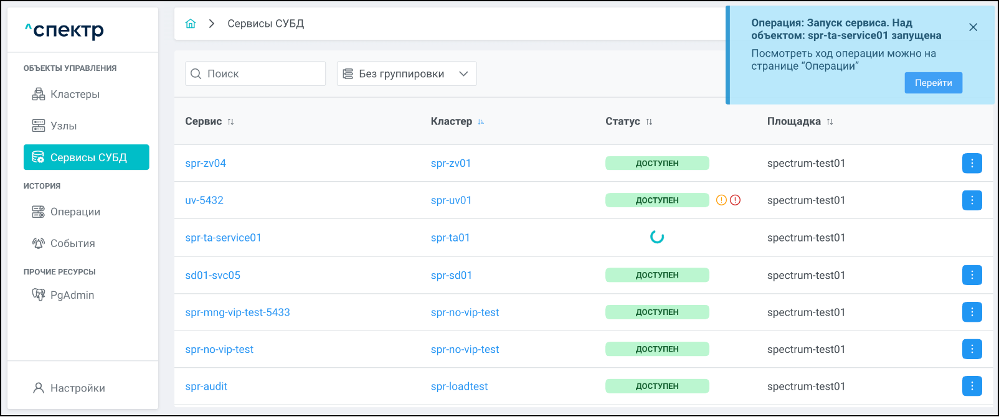Expand the Без группировки grouping dropdown
Image resolution: width=999 pixels, height=417 pixels.
[407, 73]
